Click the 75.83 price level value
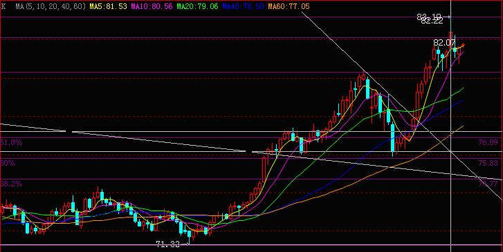Image resolution: width=503 pixels, height=252 pixels. tap(488, 163)
